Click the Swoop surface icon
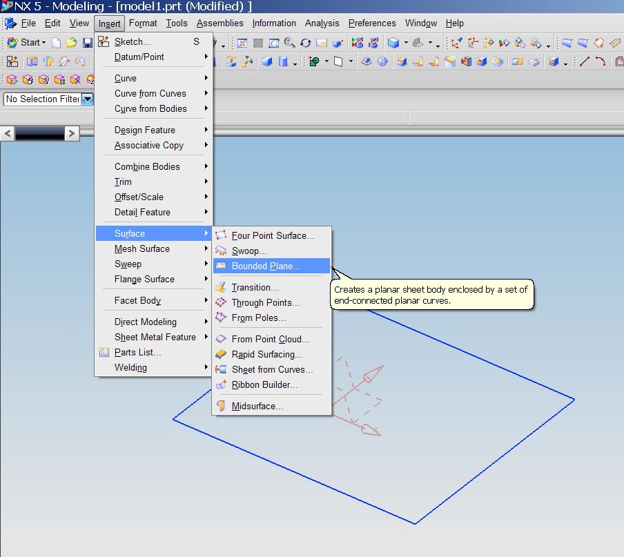The image size is (624, 557). point(221,251)
